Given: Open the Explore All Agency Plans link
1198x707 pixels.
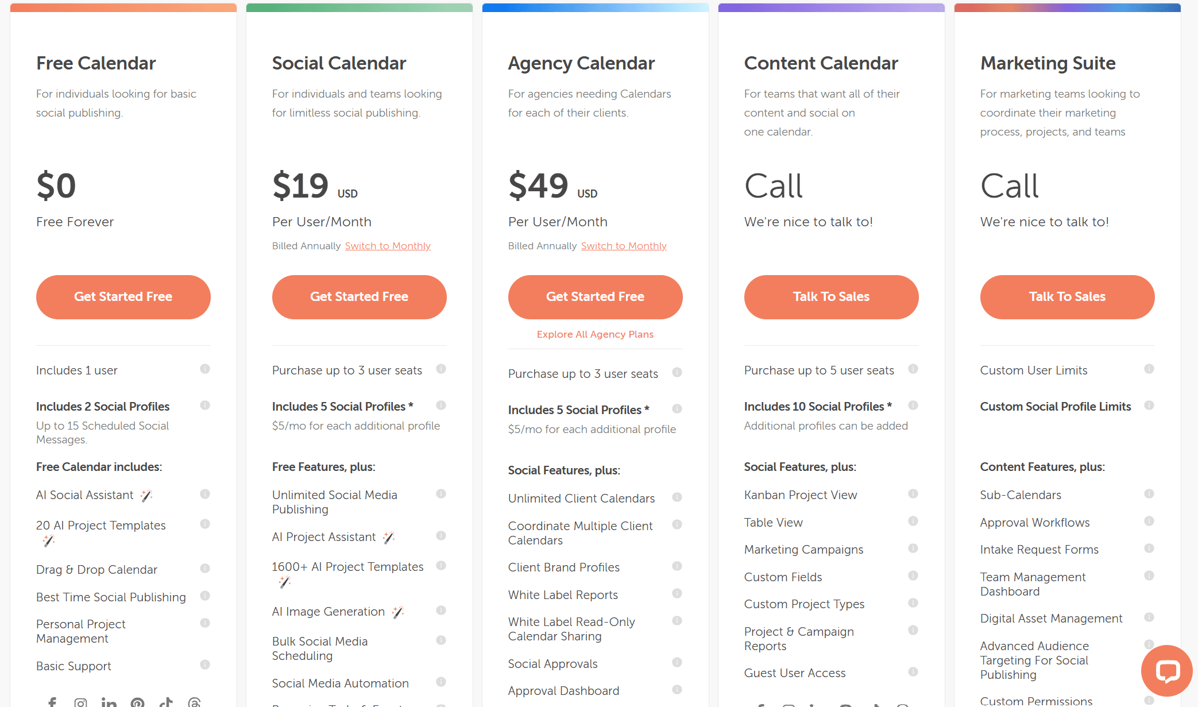Looking at the screenshot, I should (x=595, y=334).
